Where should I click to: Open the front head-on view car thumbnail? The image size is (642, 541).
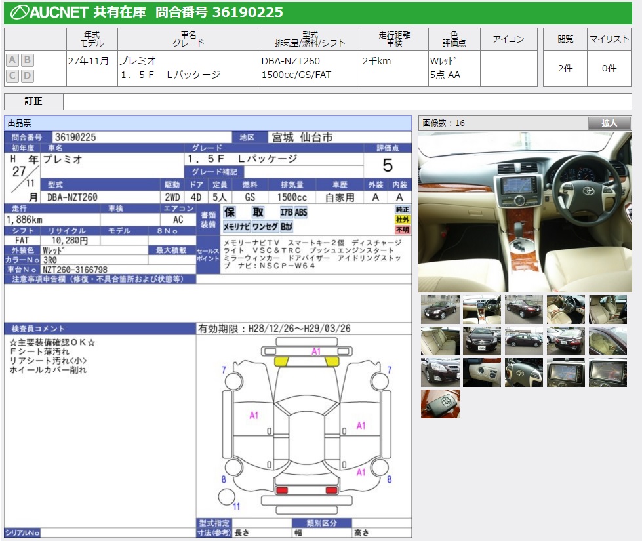pyautogui.click(x=482, y=341)
